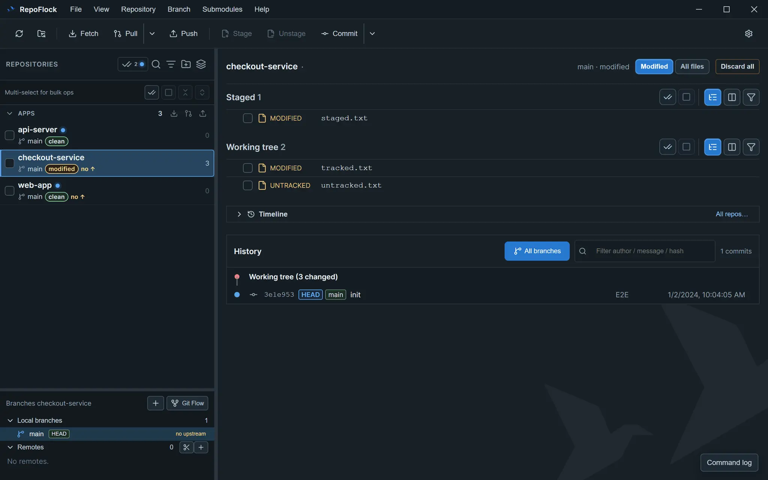
Task: Open Pull options dropdown arrow
Action: tap(152, 33)
